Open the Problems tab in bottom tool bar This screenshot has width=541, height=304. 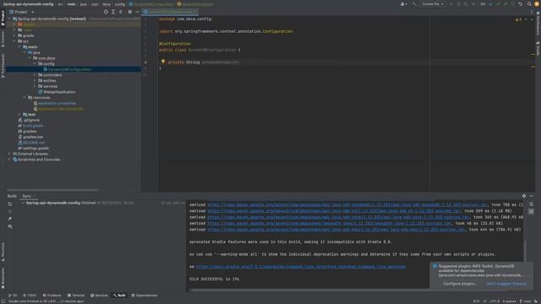pos(52,296)
